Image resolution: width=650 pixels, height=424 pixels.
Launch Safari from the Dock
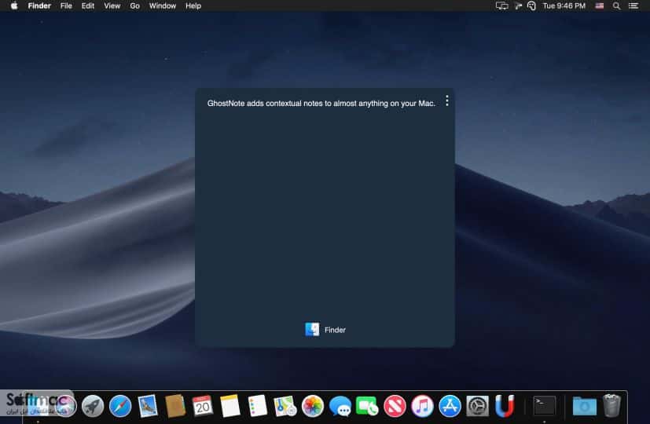coord(120,405)
